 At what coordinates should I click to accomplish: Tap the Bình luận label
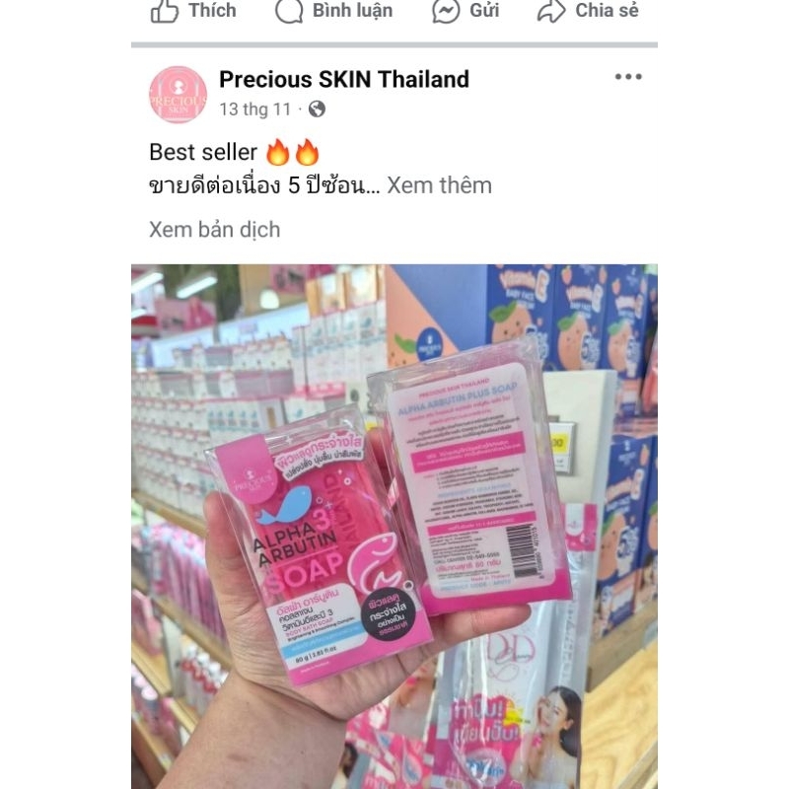coord(353,11)
